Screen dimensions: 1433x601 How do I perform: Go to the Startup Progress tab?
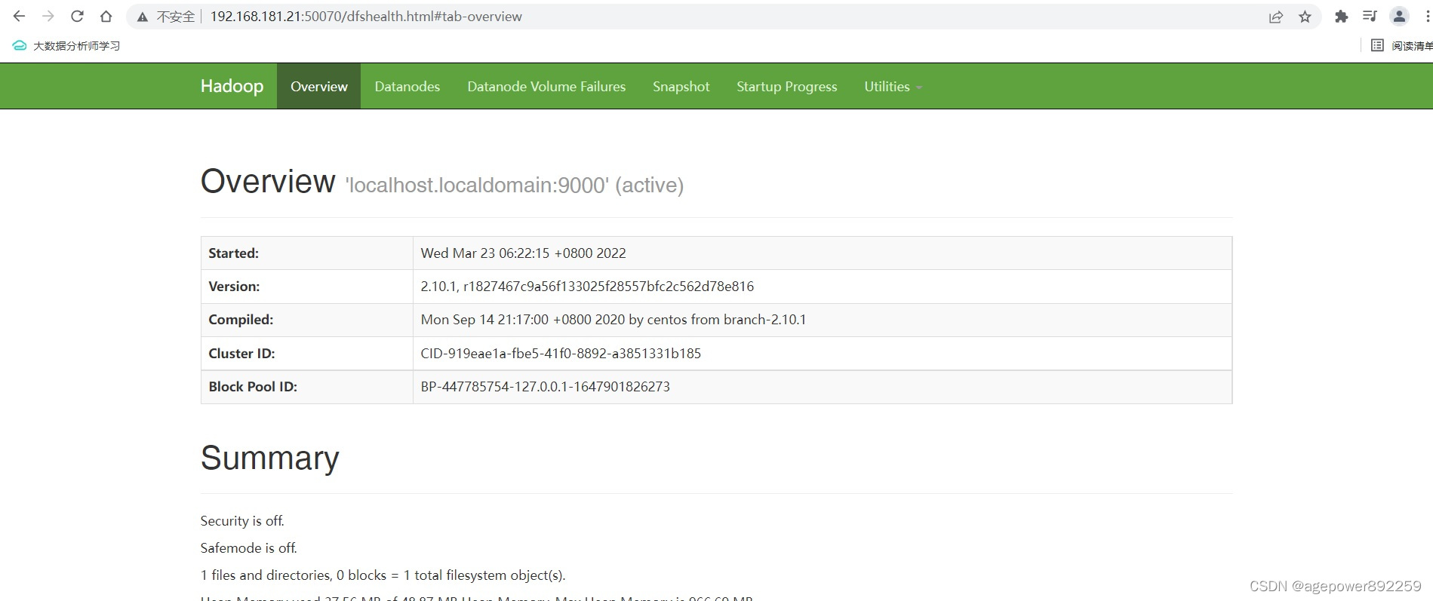[787, 86]
